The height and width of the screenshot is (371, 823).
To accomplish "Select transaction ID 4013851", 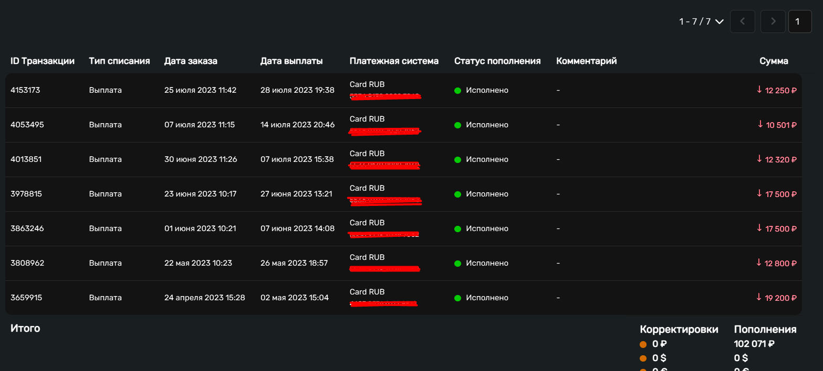I will pyautogui.click(x=26, y=159).
